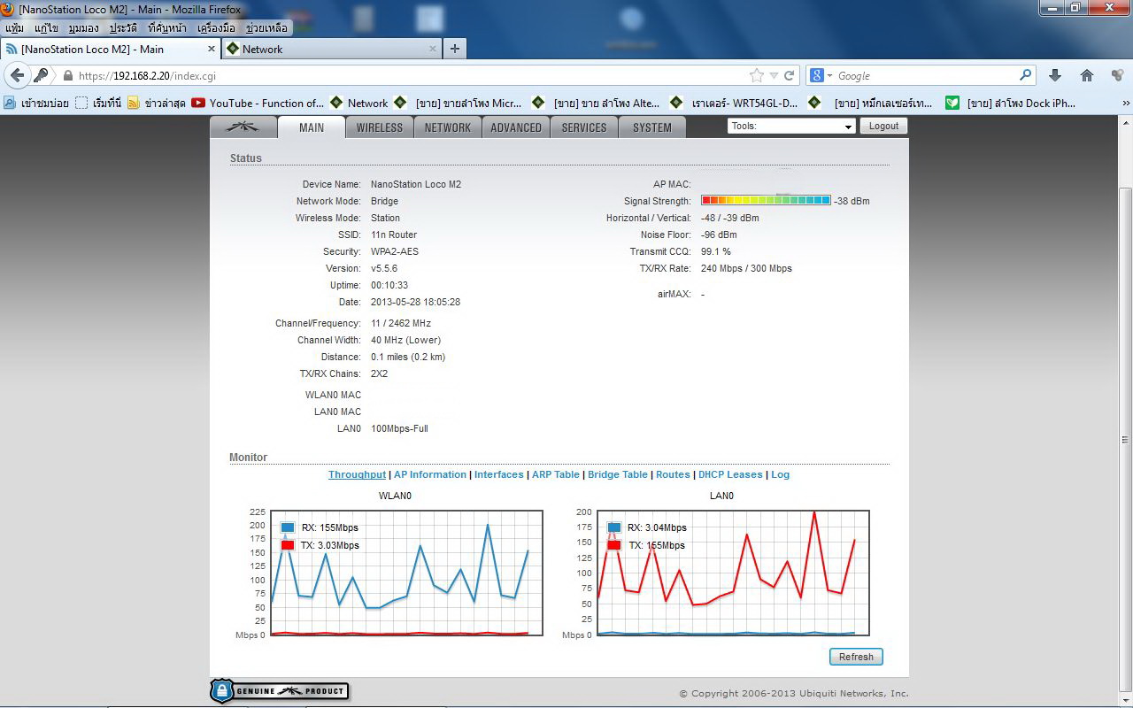Bookmark this page with the star icon
This screenshot has height=708, width=1133.
point(756,75)
